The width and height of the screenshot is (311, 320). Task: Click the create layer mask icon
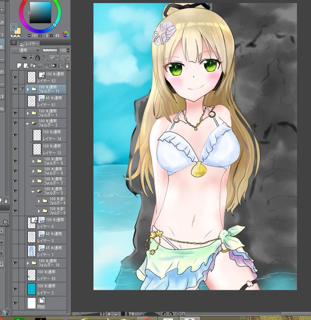54,65
